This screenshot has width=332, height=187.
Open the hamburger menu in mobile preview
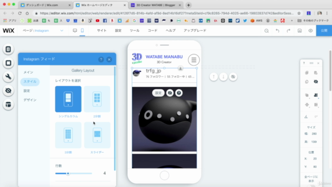point(193,60)
